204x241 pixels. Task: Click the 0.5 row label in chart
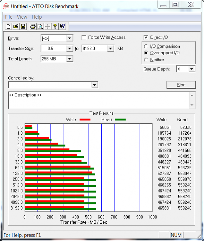(20, 128)
